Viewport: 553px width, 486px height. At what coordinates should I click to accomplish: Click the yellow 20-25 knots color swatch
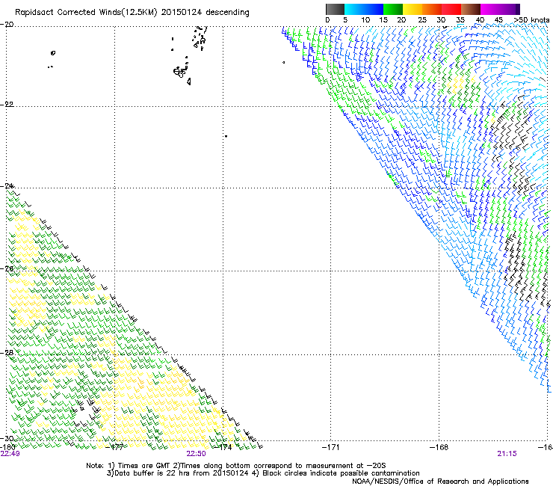(413, 9)
